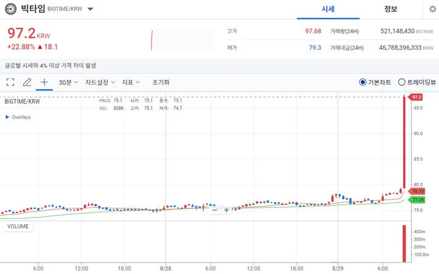Click the tall red candlestick
The width and height of the screenshot is (439, 274).
(404, 142)
